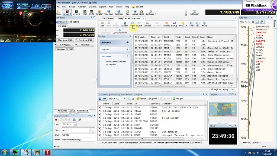Select My Logbook database entry
Viewport: 277px width, 156px height.
point(111,65)
